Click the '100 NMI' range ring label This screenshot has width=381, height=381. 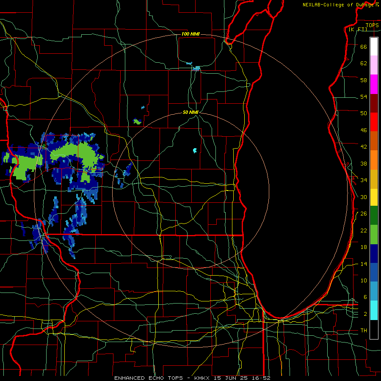(190, 34)
